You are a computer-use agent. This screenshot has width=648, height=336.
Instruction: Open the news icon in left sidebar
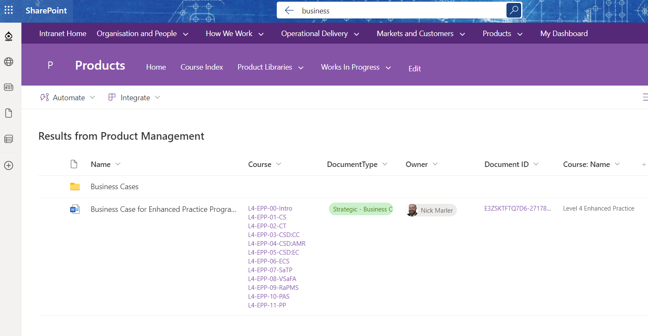8,87
